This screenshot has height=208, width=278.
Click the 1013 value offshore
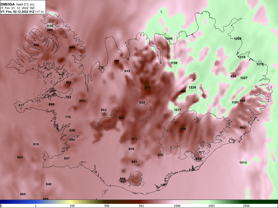(243, 163)
